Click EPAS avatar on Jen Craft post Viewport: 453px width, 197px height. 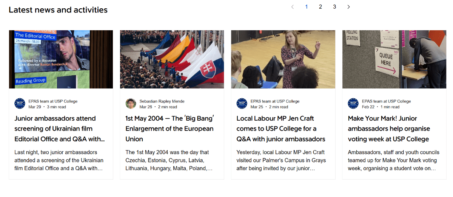(242, 104)
